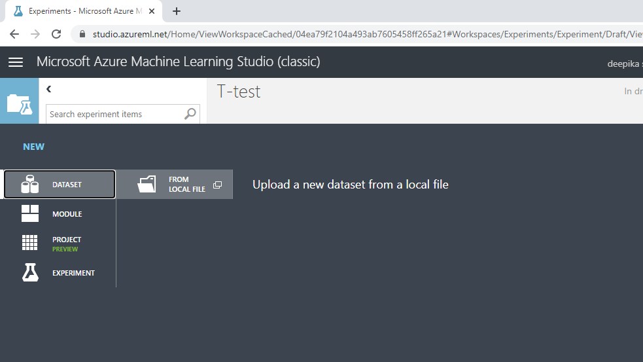Click the experiments folder flask icon

coord(19,101)
